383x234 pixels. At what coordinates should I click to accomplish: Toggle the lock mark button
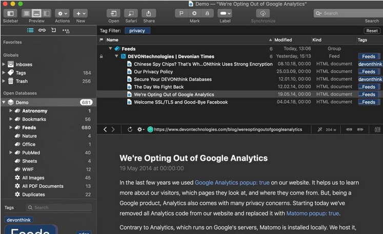click(x=207, y=13)
